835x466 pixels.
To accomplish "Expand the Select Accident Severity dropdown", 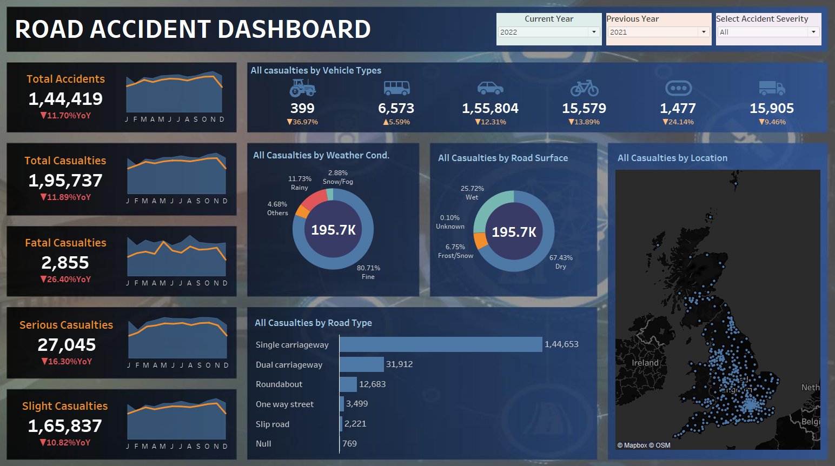I will point(768,32).
